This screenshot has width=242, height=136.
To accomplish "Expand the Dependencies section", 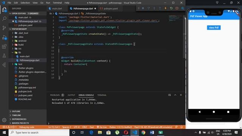I will coord(19,119).
